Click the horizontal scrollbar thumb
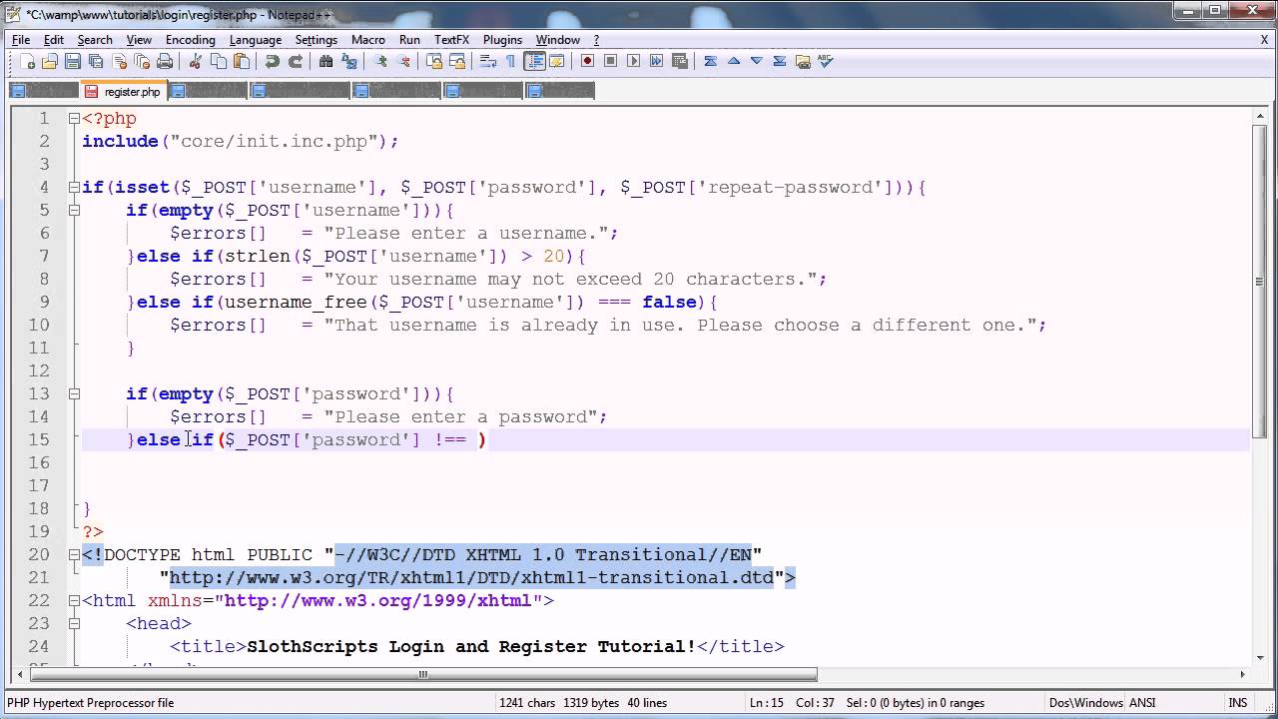1278x719 pixels. (422, 674)
